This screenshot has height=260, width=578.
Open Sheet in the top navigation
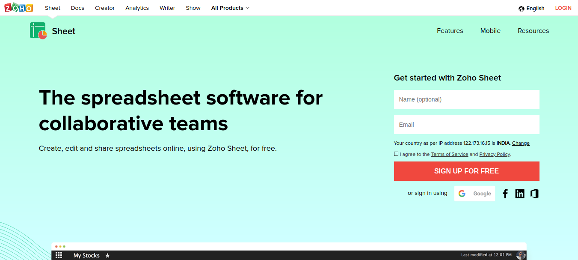[53, 8]
